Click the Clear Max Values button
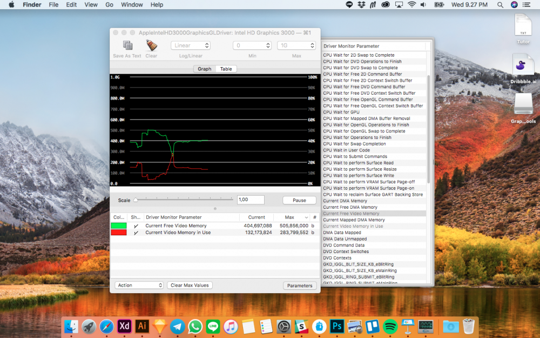Viewport: 540px width, 338px height. 190,285
